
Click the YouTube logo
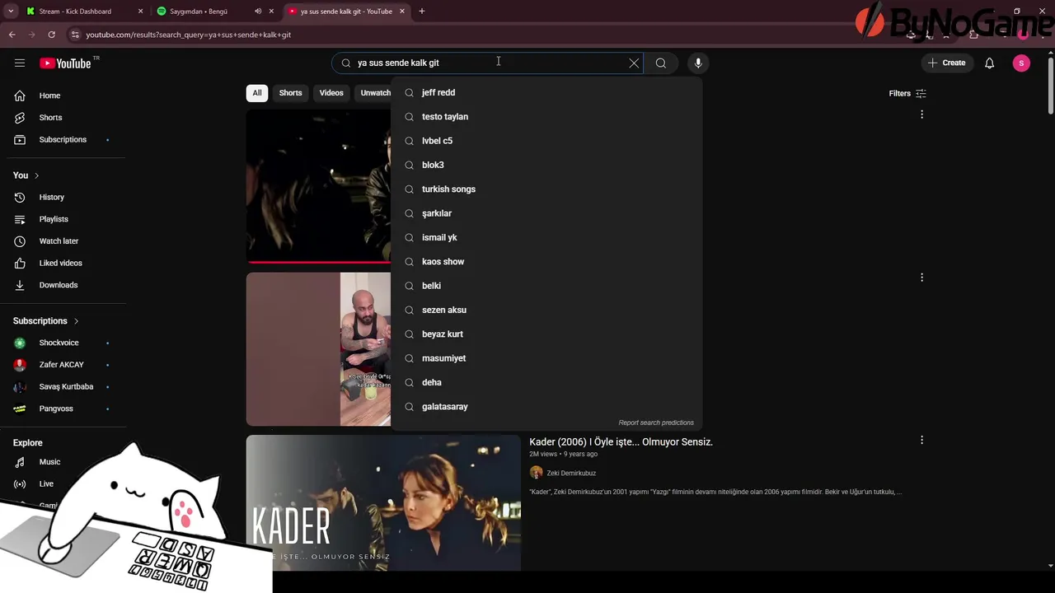click(x=65, y=63)
